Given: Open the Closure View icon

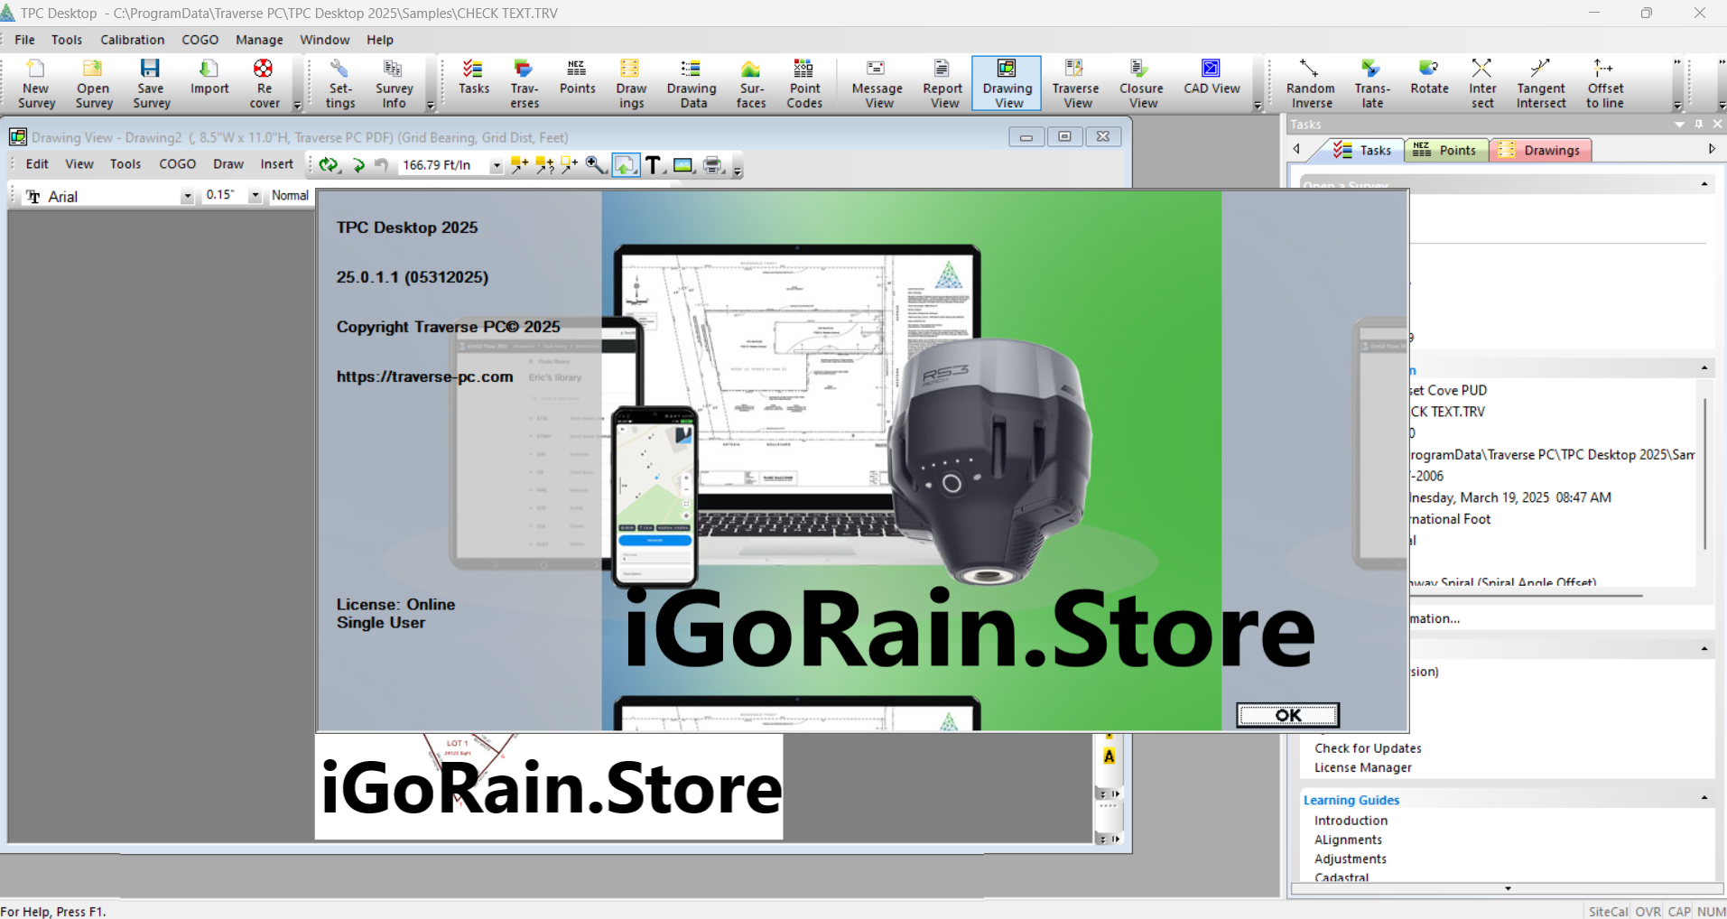Looking at the screenshot, I should pos(1141,83).
